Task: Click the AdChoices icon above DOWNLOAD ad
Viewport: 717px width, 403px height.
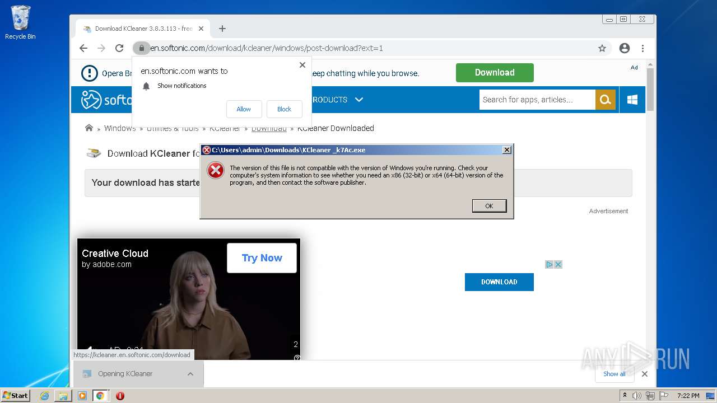Action: coord(550,265)
